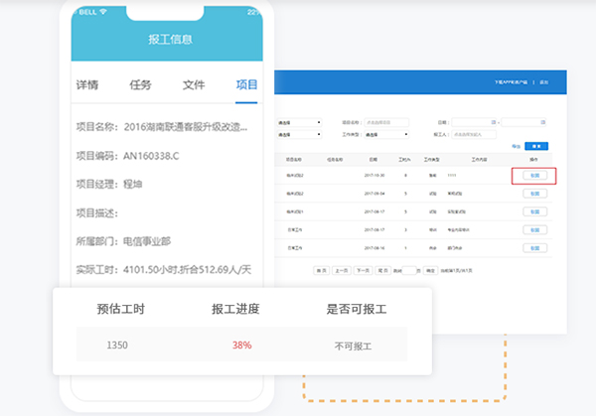Open the upper-left filter dropdown in web page
Viewport: 596px width, 416px height.
click(299, 123)
